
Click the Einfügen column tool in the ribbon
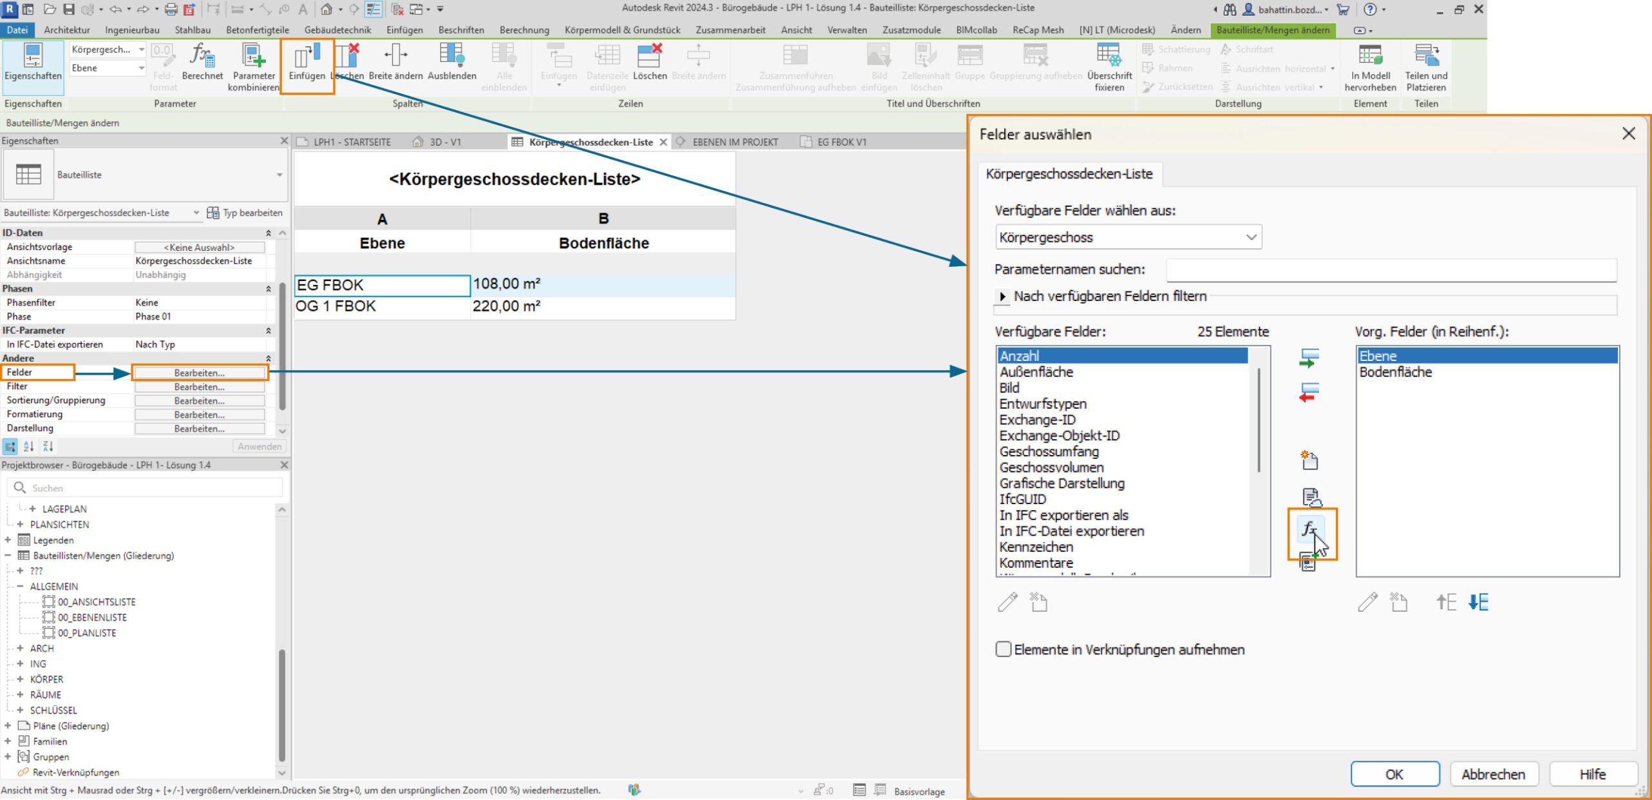point(307,63)
